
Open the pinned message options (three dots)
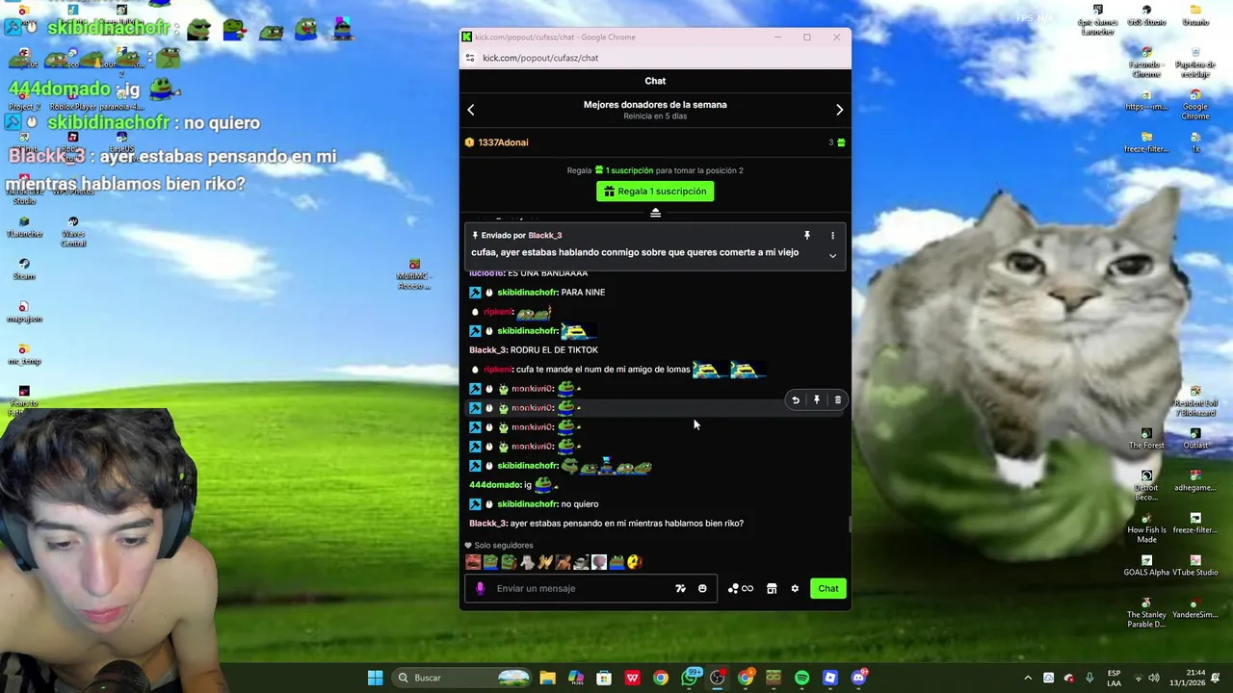(x=832, y=235)
